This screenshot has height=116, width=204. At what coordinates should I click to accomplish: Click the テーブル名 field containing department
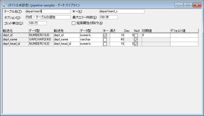(47, 11)
